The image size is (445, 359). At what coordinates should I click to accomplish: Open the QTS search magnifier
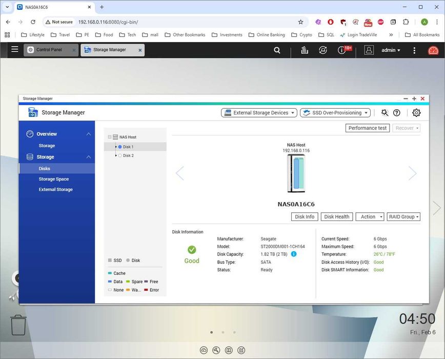pyautogui.click(x=277, y=50)
